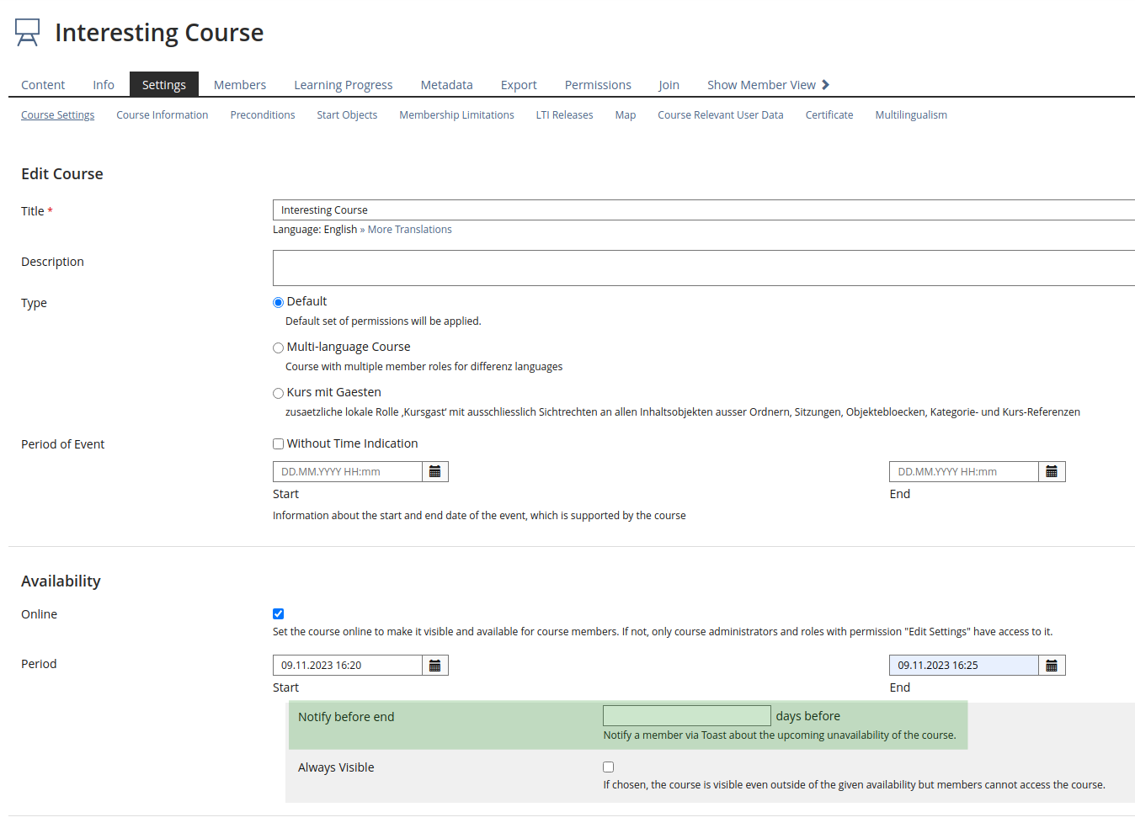Open calendar picker for event Start date
The width and height of the screenshot is (1135, 828).
tap(434, 472)
